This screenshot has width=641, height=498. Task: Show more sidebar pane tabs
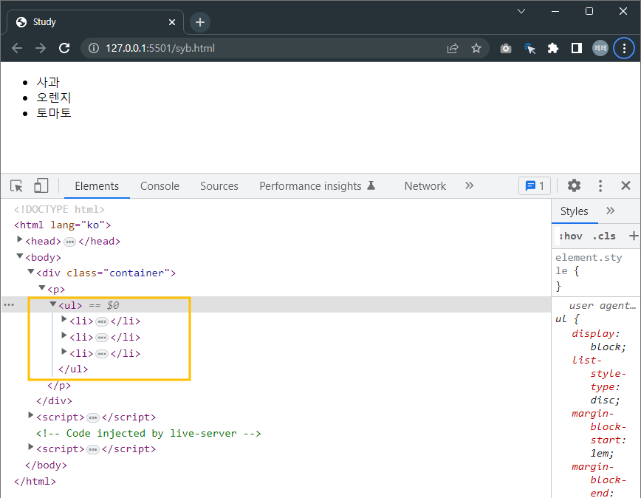pyautogui.click(x=610, y=211)
